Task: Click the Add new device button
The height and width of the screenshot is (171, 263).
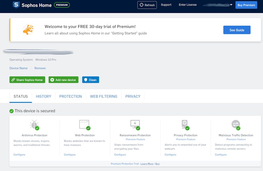Action: coord(63,80)
